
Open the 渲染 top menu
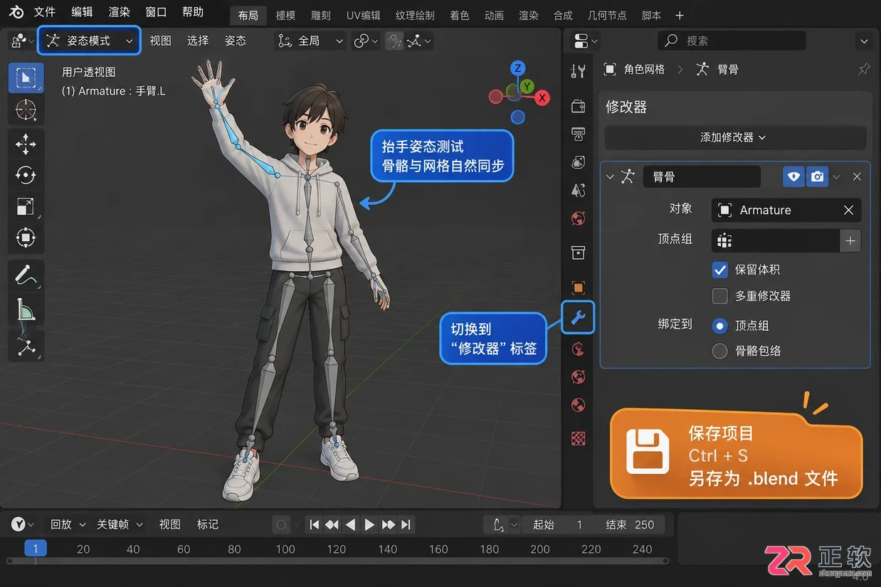tap(119, 12)
